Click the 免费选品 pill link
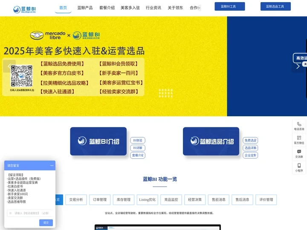307x230 pixels. (x=250, y=141)
